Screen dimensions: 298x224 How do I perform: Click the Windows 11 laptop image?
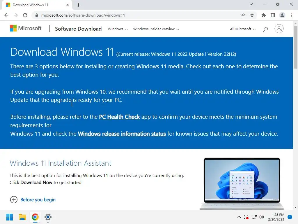[242, 184]
